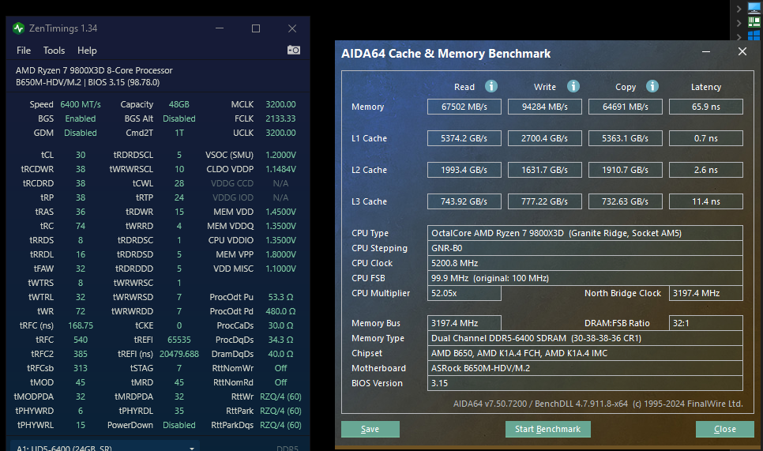Click the GDM value Disabled
The width and height of the screenshot is (763, 451).
pos(81,133)
